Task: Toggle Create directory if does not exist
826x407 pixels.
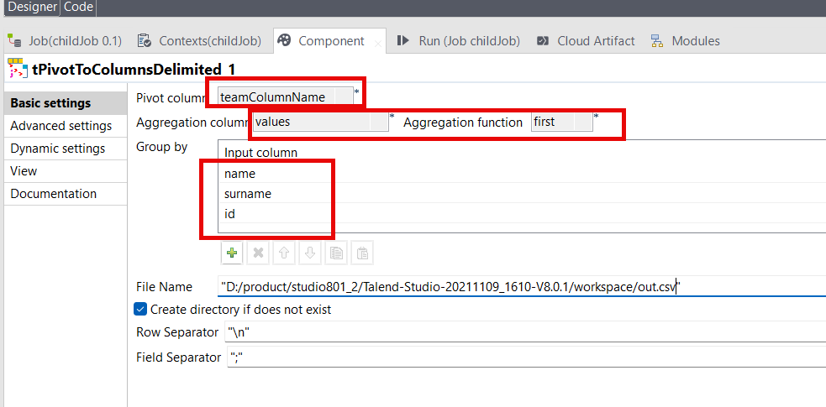Action: (x=140, y=309)
